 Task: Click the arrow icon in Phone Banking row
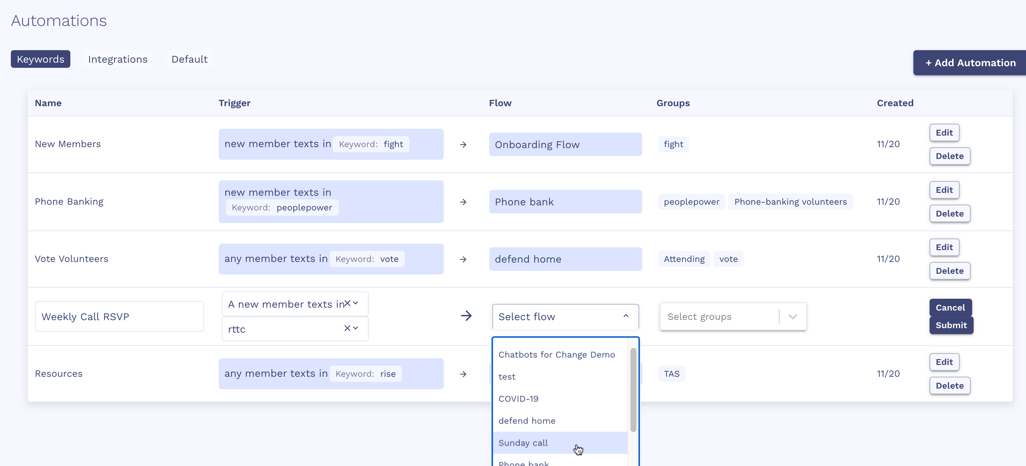tap(463, 202)
